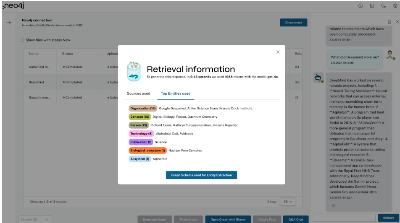The width and height of the screenshot is (400, 223).
Task: Click the Status column header
Action: (x=67, y=54)
